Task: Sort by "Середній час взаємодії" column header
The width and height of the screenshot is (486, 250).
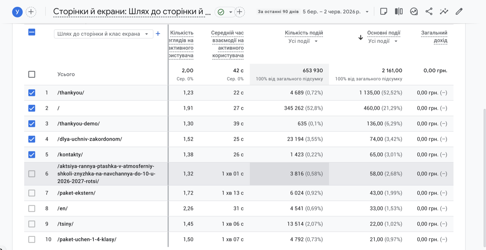Action: (x=228, y=44)
